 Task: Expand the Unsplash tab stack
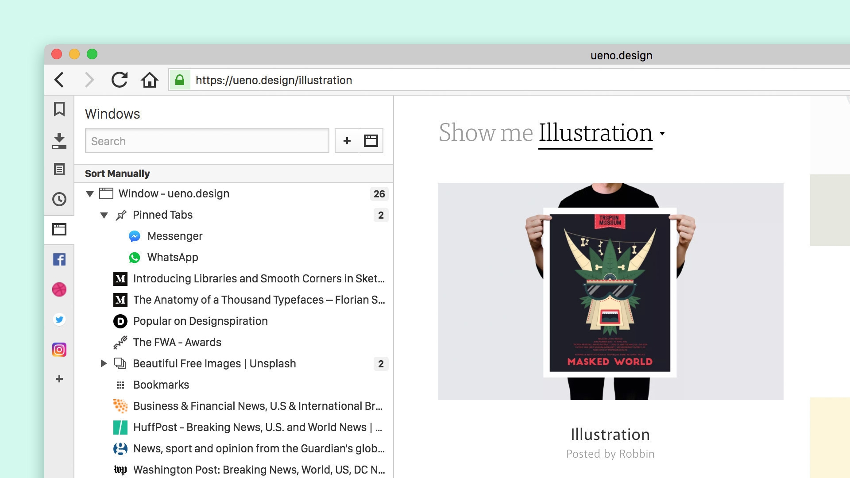click(x=104, y=363)
